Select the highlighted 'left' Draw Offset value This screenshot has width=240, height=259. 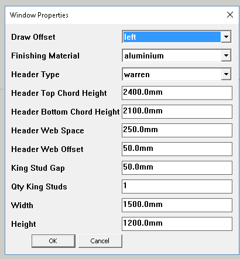[x=172, y=37]
